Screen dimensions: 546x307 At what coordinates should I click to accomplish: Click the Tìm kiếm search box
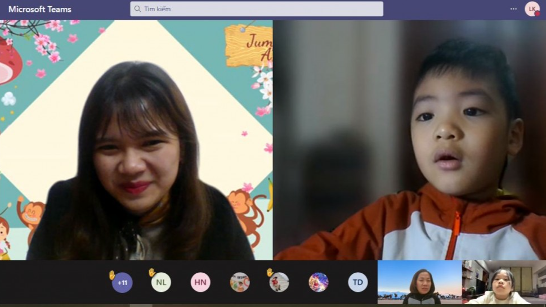[257, 9]
